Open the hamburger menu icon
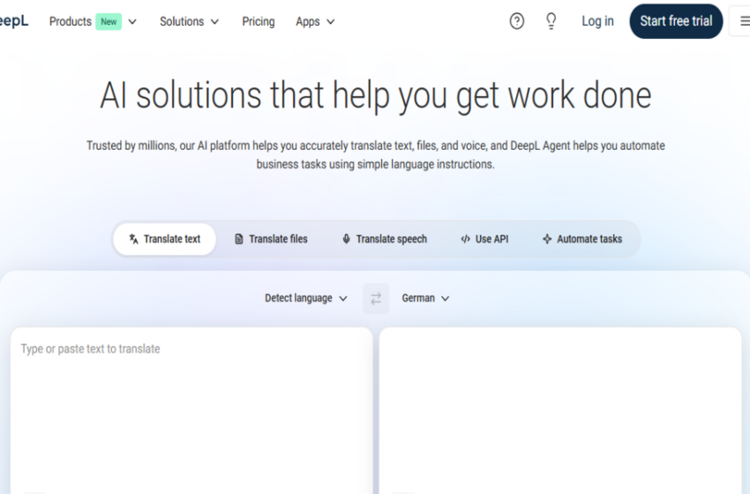This screenshot has height=494, width=750. tap(739, 21)
